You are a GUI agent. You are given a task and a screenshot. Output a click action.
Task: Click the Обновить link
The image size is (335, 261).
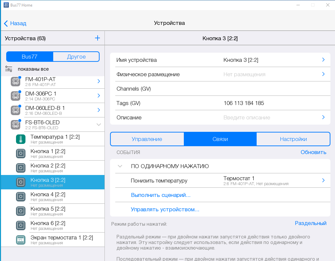313,152
